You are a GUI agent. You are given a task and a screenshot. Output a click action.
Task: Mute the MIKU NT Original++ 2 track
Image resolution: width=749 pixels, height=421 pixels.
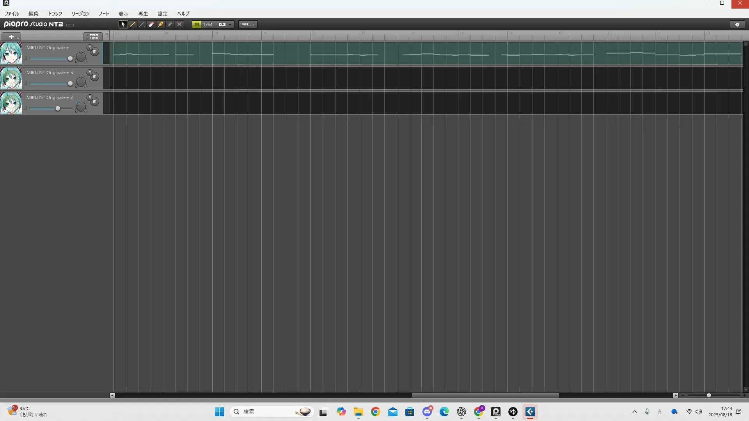[95, 102]
